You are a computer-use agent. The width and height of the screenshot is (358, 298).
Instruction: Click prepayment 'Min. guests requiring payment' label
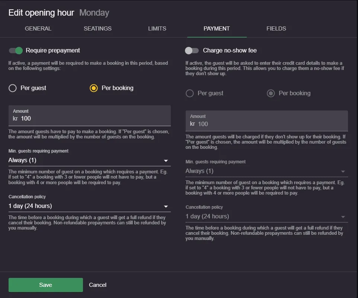tap(38, 151)
